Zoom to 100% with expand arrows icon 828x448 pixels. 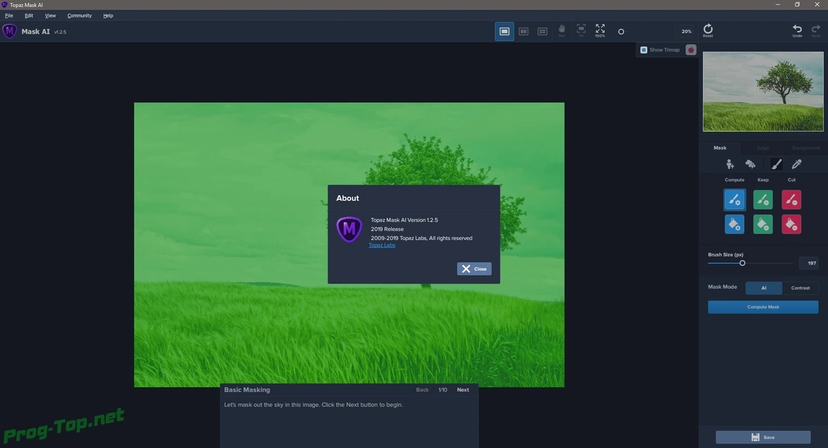(600, 30)
